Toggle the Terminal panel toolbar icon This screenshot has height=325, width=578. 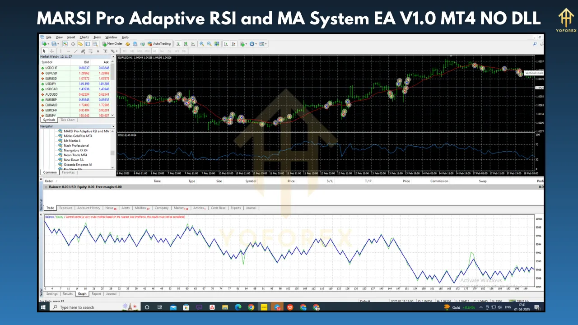(88, 44)
